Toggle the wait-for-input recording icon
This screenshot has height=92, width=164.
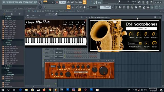click(x=73, y=2)
